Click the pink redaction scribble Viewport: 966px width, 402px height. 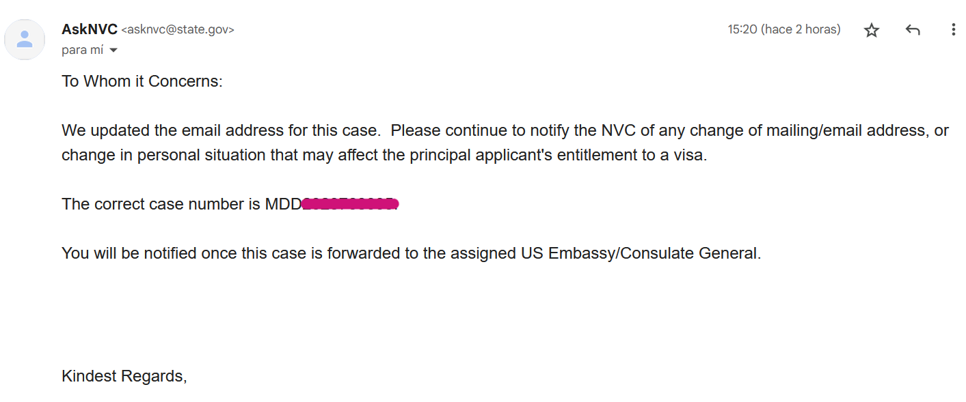click(x=350, y=203)
